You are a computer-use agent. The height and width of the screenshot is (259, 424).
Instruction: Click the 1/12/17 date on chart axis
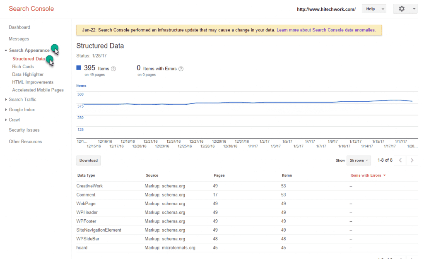355,141
